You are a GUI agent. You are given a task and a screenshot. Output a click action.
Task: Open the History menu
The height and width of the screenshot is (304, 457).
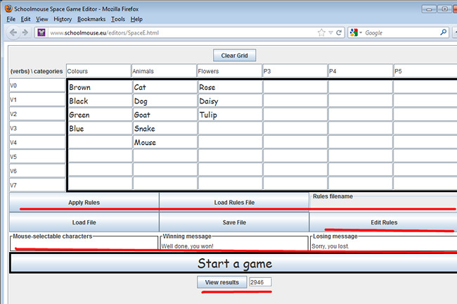pyautogui.click(x=63, y=19)
